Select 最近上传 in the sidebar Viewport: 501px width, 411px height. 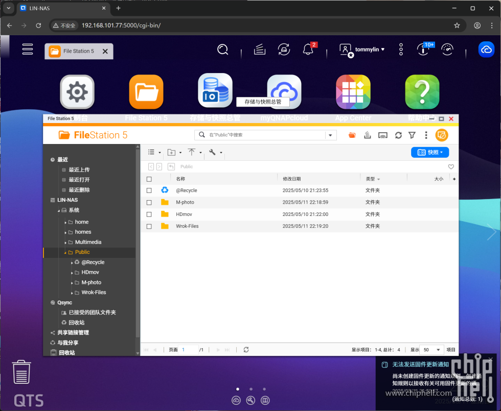79,170
